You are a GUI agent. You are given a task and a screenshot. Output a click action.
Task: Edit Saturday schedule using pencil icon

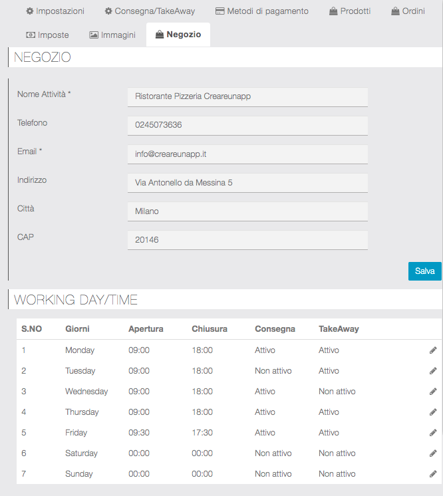(x=433, y=453)
